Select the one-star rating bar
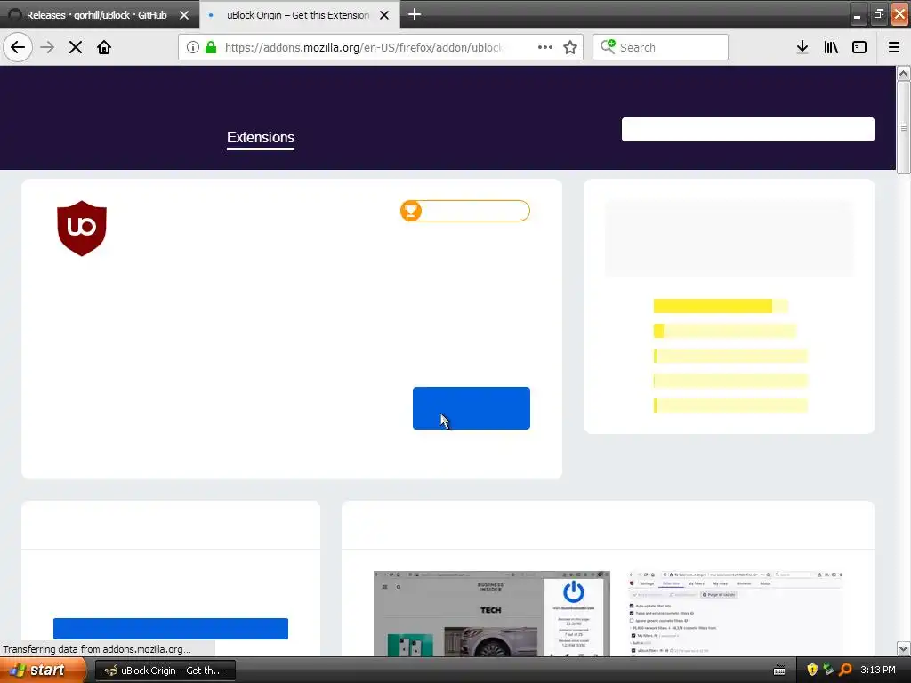The width and height of the screenshot is (911, 683). (x=730, y=406)
